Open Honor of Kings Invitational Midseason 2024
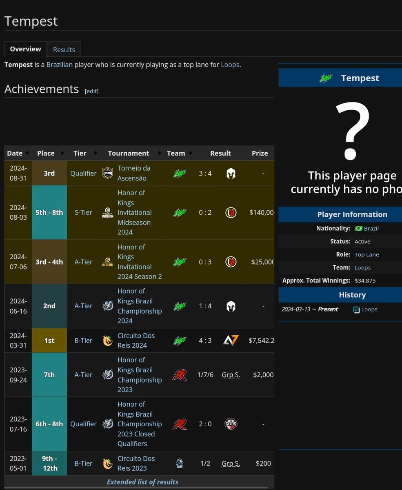 click(x=134, y=212)
